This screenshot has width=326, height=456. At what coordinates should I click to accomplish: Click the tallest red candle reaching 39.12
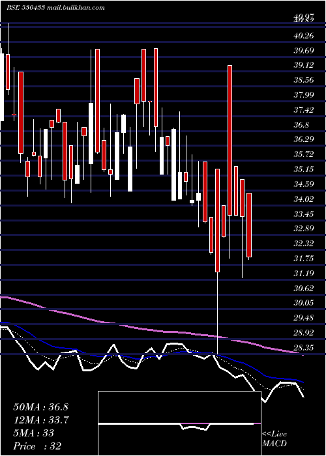(x=230, y=140)
